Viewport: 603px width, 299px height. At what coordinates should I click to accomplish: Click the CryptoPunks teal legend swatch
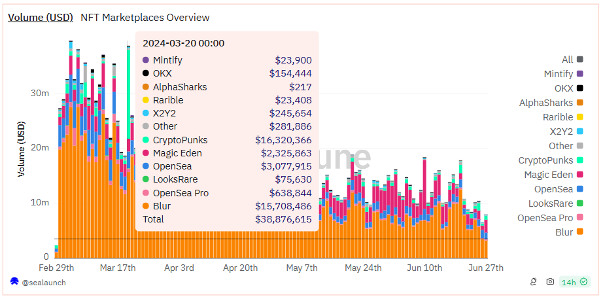[579, 160]
